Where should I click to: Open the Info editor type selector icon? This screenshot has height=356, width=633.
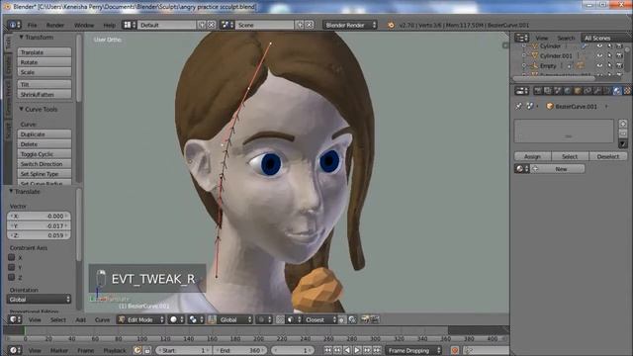coord(14,25)
